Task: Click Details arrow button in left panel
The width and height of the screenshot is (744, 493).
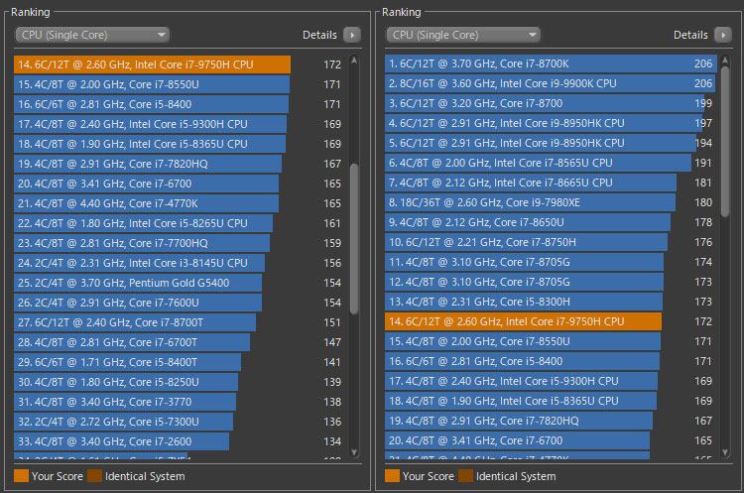Action: [x=351, y=35]
